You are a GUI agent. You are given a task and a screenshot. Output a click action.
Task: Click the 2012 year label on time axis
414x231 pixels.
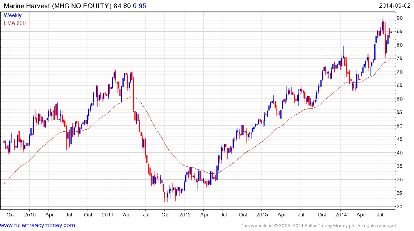point(185,214)
